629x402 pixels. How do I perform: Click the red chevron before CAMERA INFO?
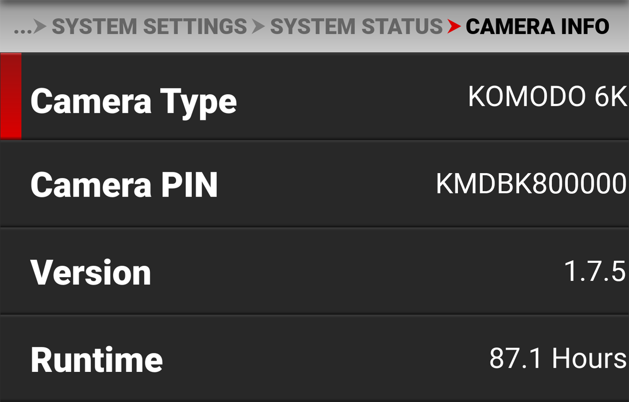(454, 26)
